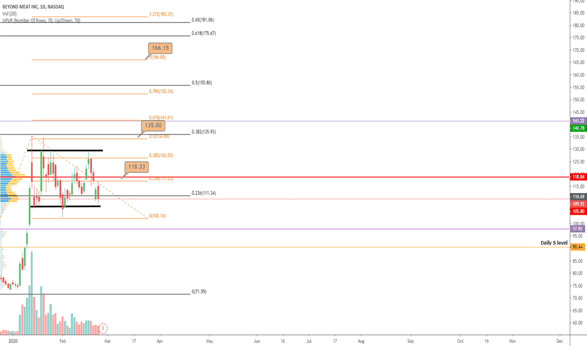Click the 150.00 price axis label
587x346 pixels.
[x=578, y=99]
